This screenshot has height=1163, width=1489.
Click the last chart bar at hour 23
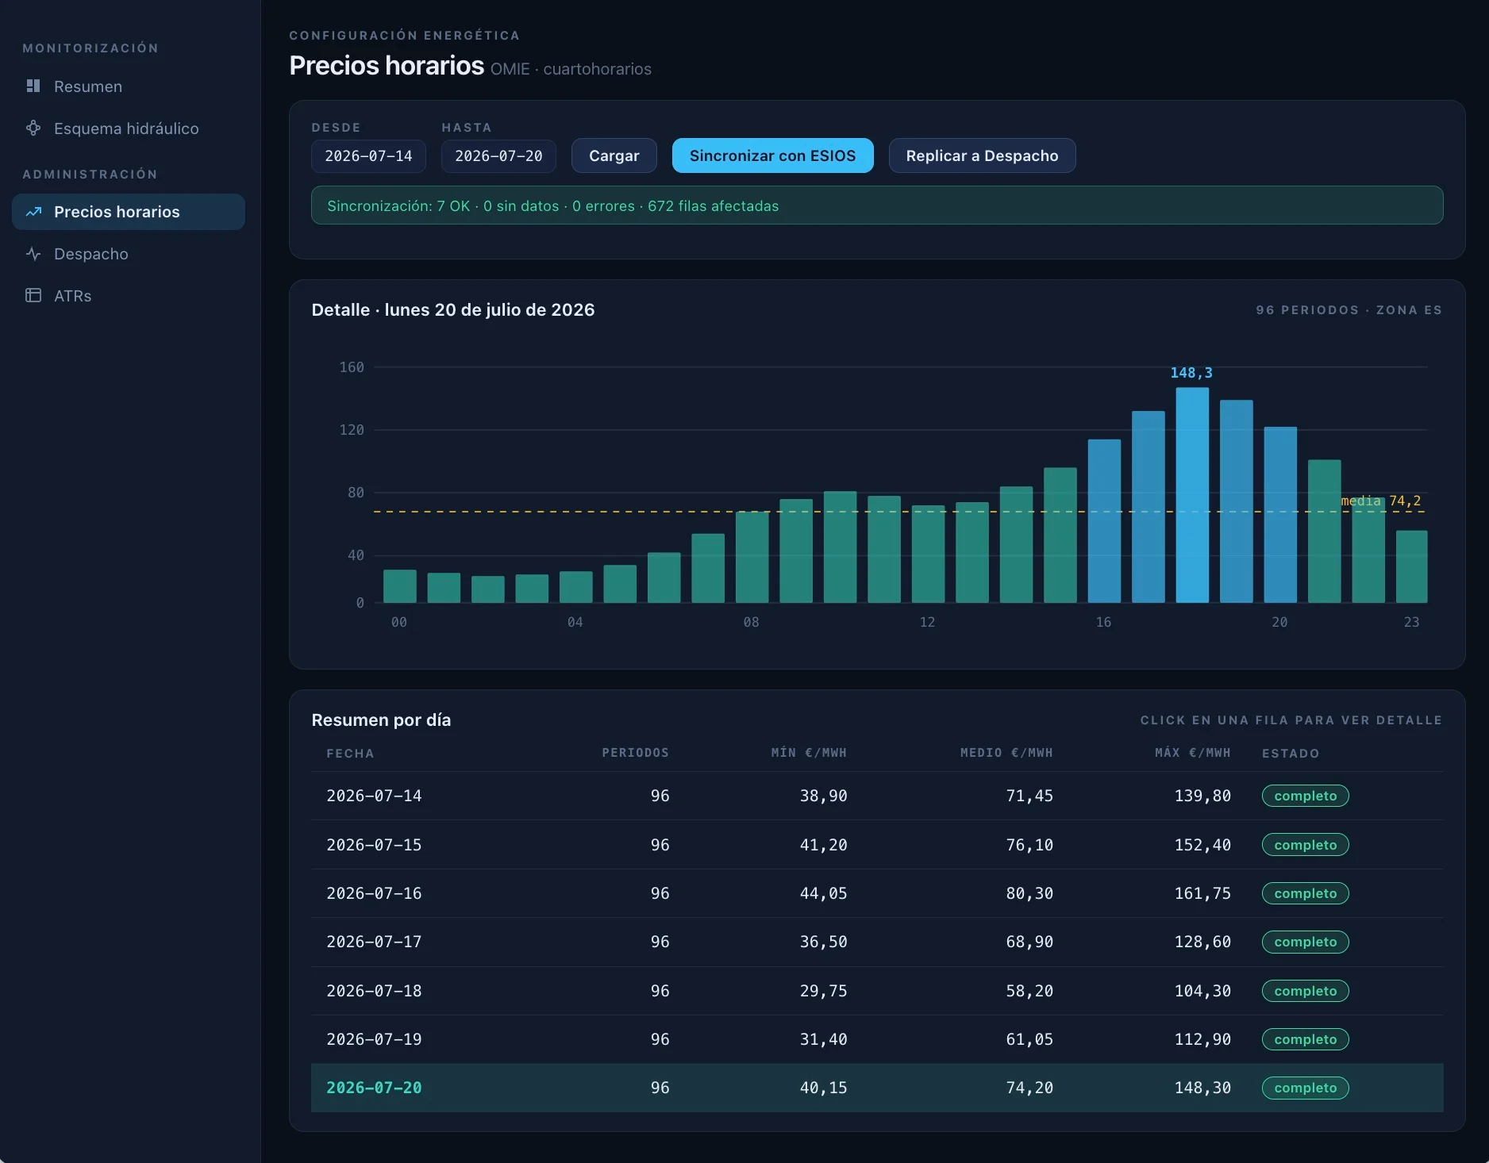click(1411, 566)
